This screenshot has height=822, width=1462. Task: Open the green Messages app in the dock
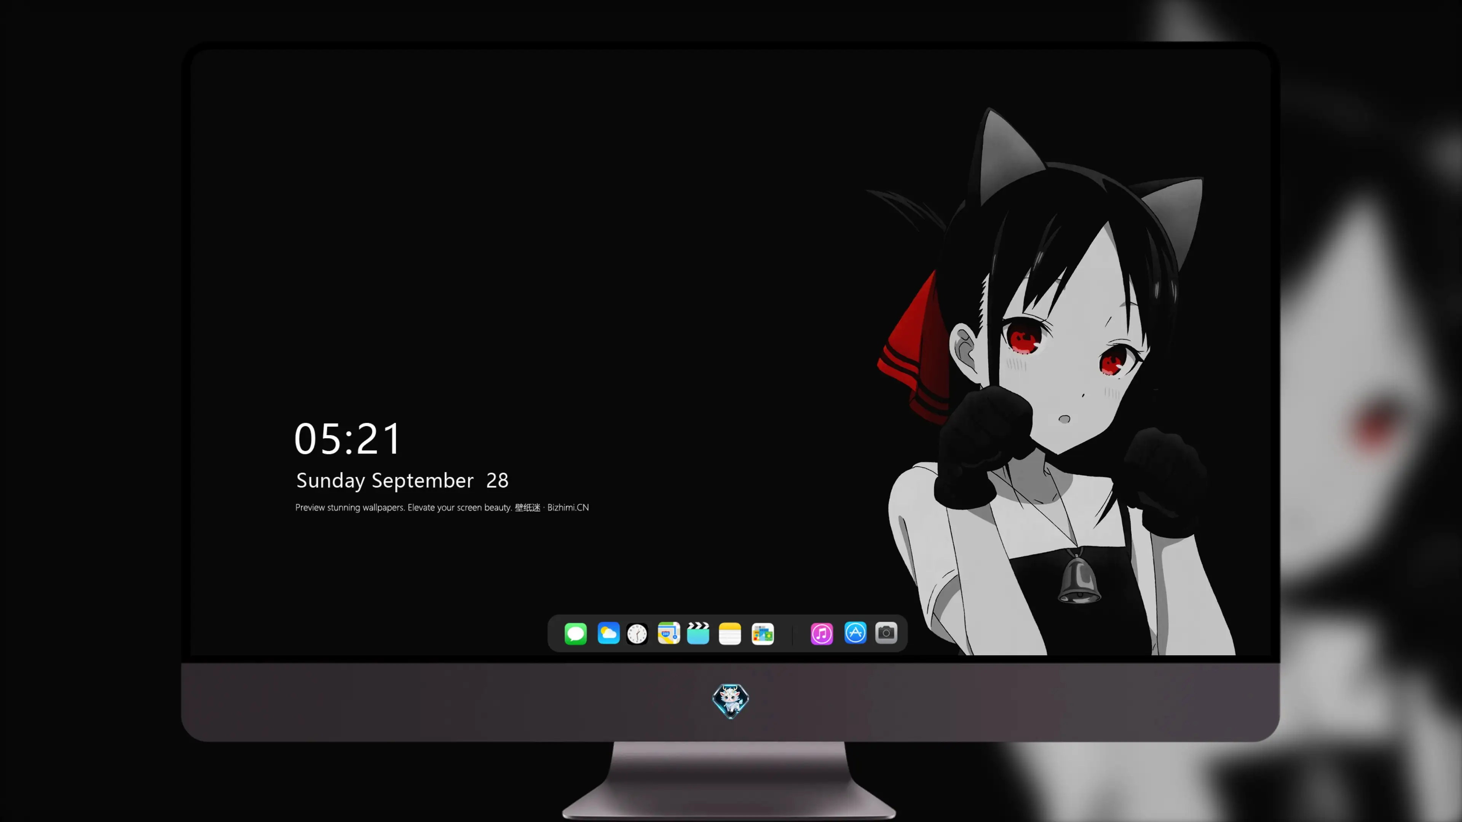[576, 634]
